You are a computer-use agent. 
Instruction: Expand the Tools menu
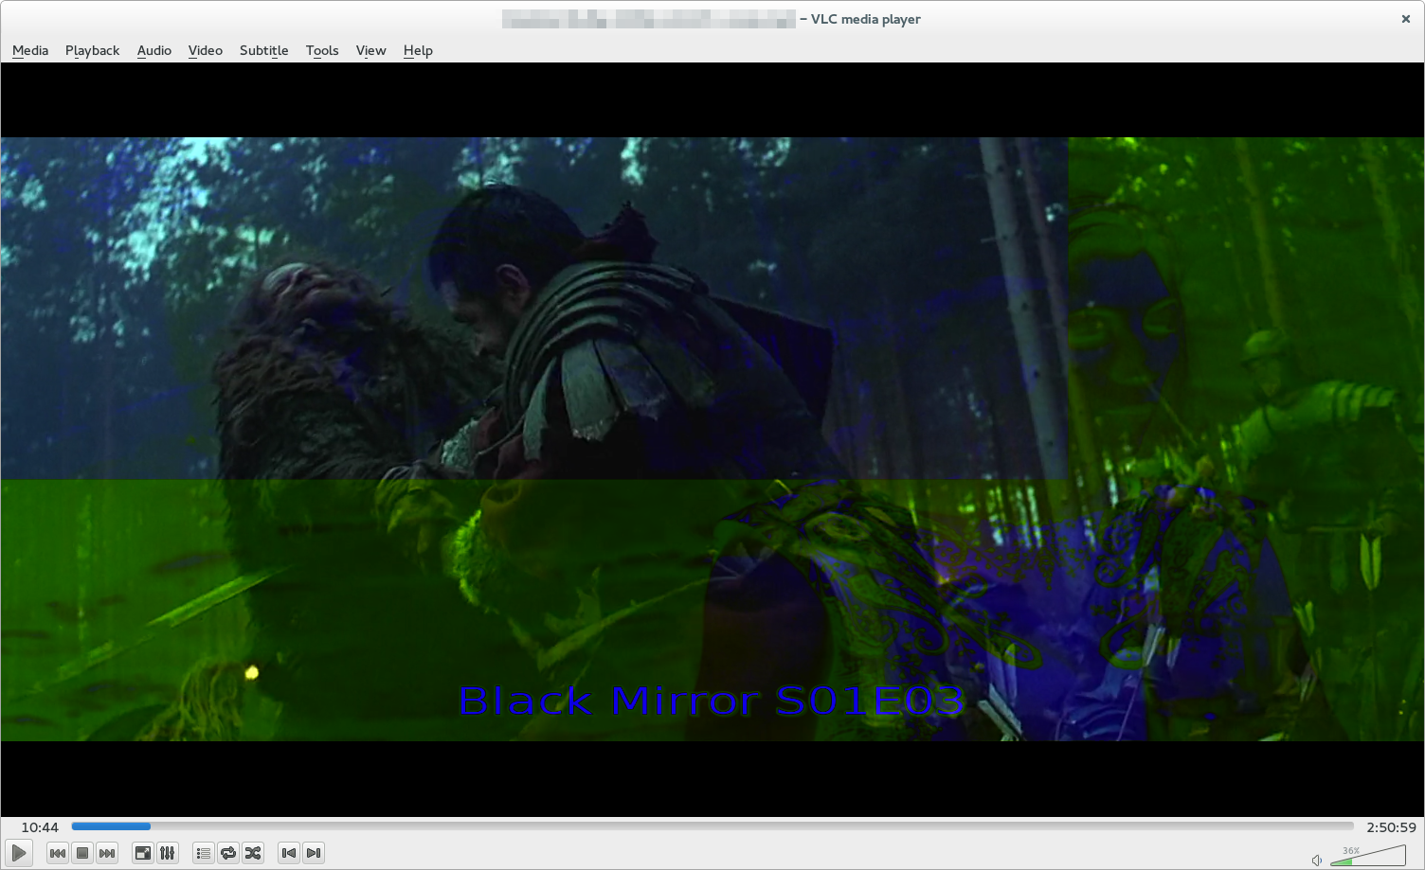tap(322, 50)
